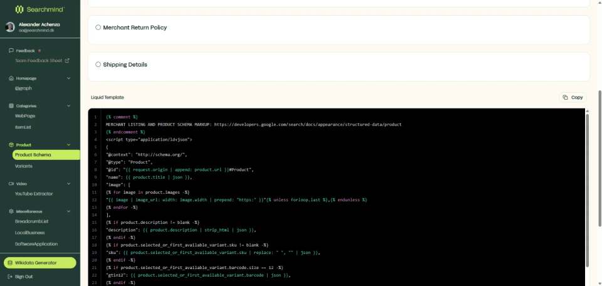
Task: Open the WebPage menu item
Action: pos(25,116)
